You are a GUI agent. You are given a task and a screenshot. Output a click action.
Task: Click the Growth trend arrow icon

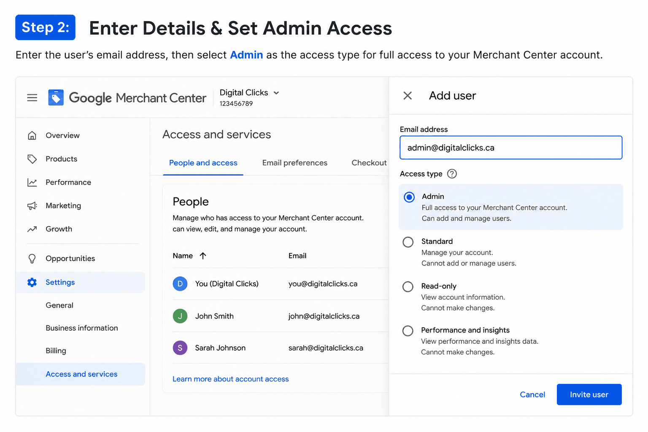pyautogui.click(x=32, y=229)
